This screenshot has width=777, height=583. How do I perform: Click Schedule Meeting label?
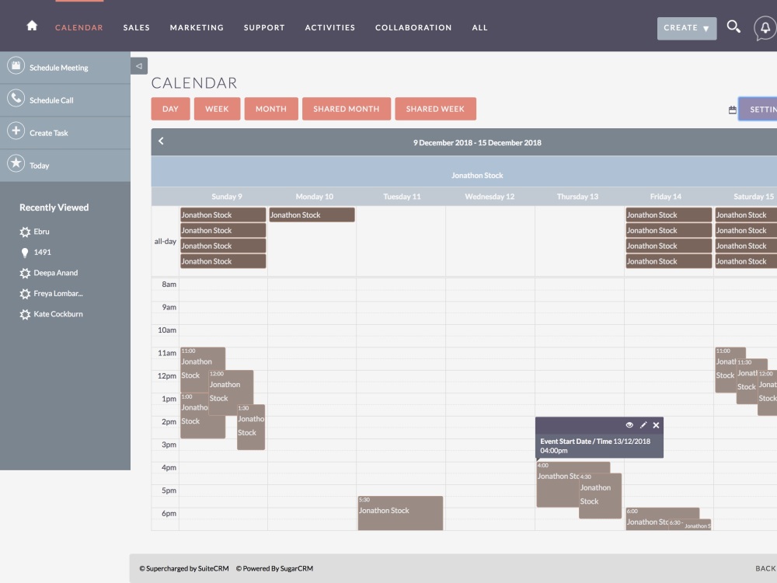point(58,68)
